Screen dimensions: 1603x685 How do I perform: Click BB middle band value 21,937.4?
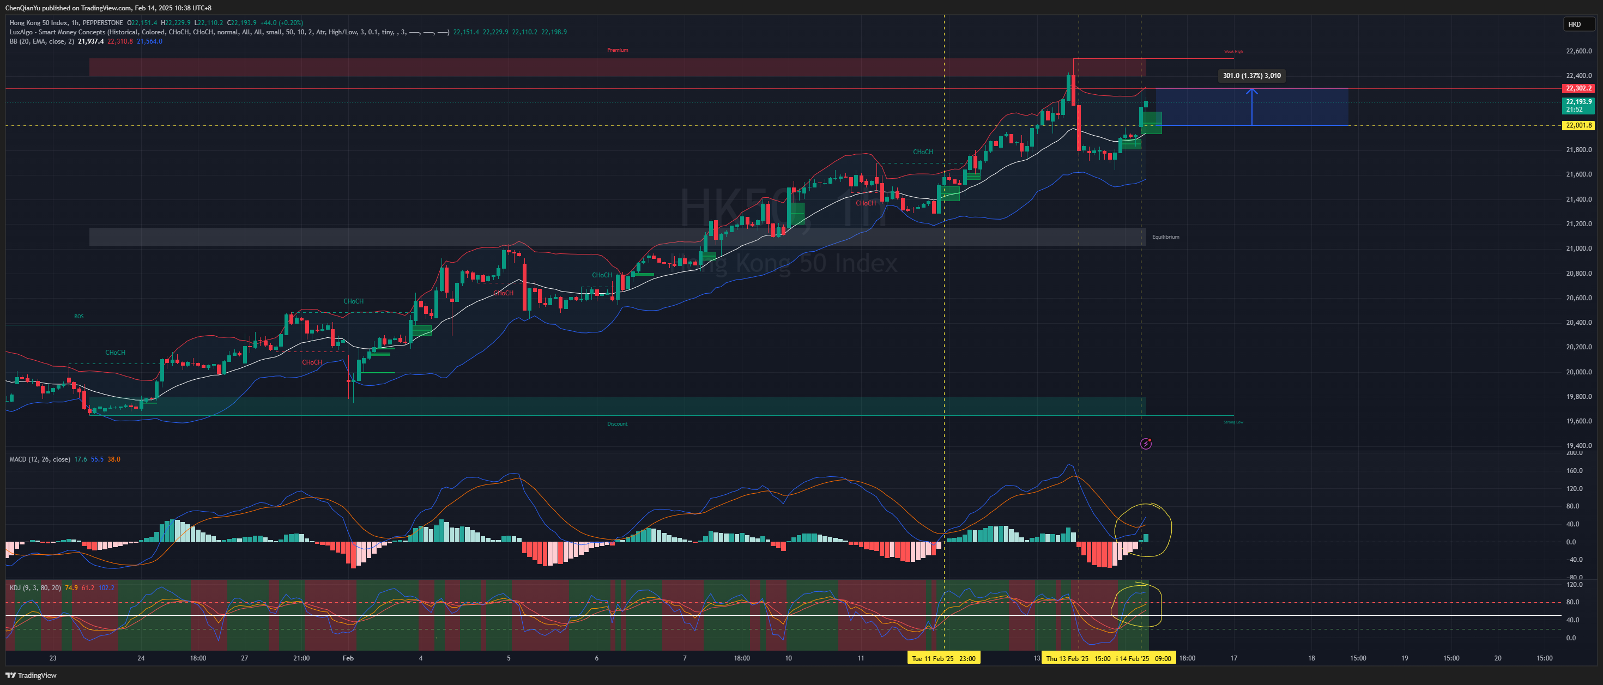click(x=91, y=41)
